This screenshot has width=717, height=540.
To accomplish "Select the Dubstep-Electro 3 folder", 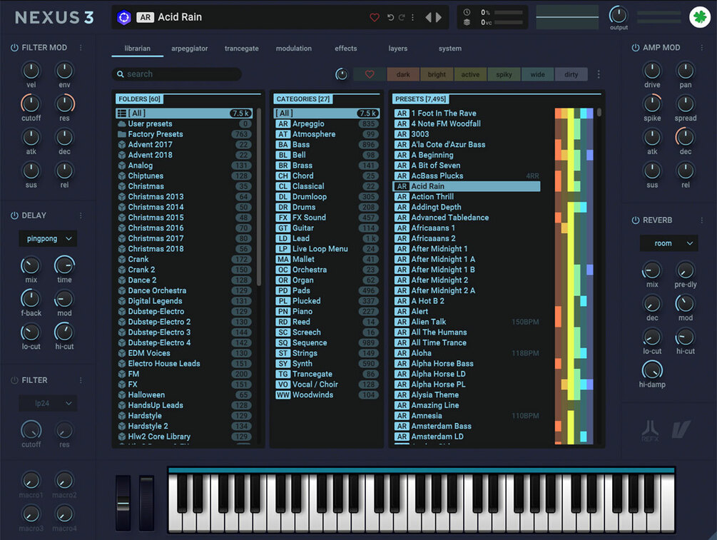I will (x=184, y=332).
